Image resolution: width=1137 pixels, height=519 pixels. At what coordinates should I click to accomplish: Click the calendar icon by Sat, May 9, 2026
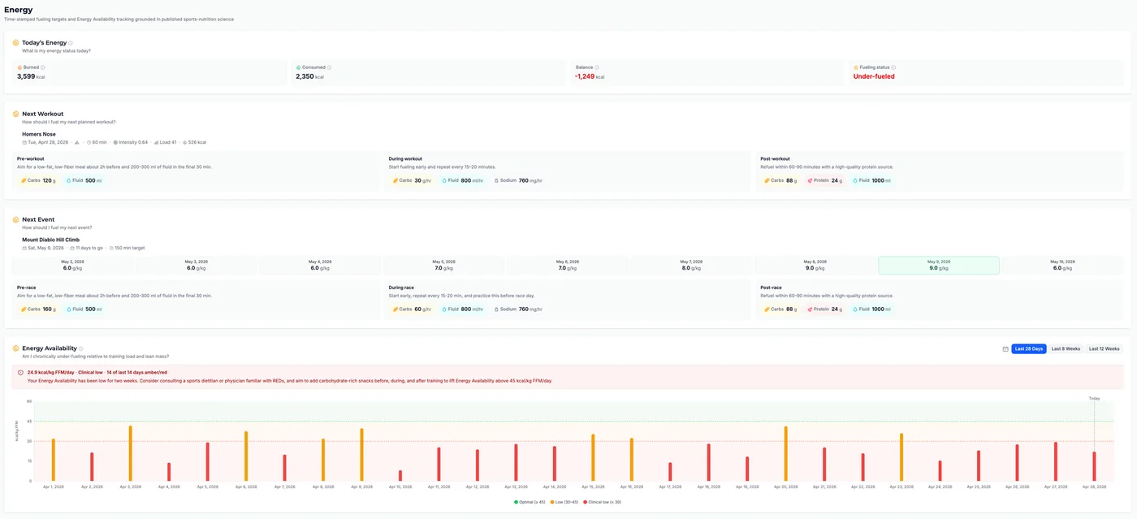pos(24,248)
